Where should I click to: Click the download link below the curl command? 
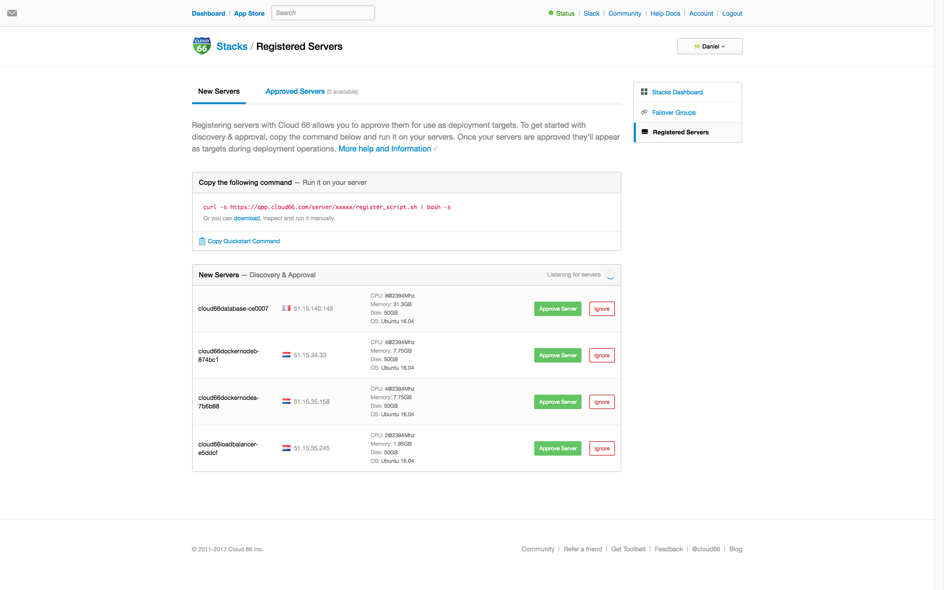tap(246, 218)
